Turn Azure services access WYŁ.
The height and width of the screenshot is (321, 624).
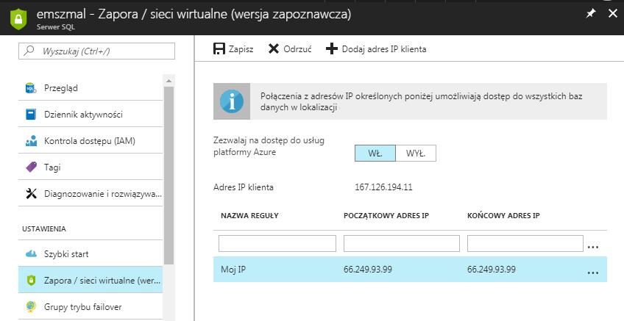(x=416, y=154)
